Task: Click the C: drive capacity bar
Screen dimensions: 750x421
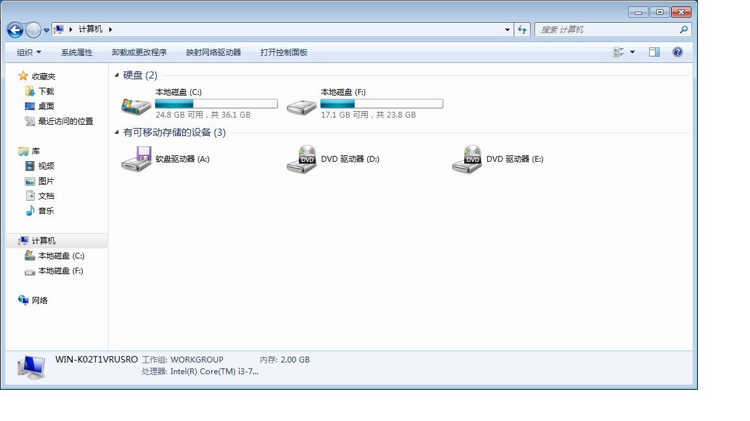Action: (x=216, y=103)
